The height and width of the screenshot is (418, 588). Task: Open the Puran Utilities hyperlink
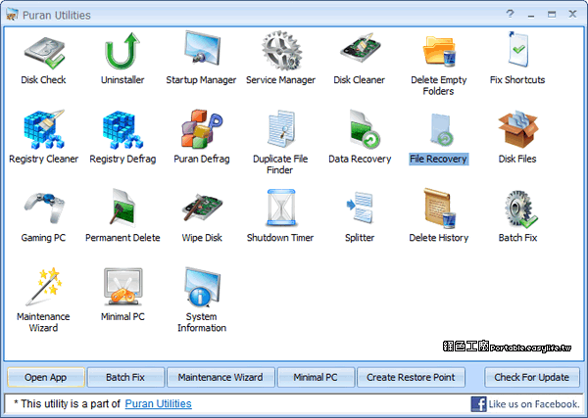point(158,403)
